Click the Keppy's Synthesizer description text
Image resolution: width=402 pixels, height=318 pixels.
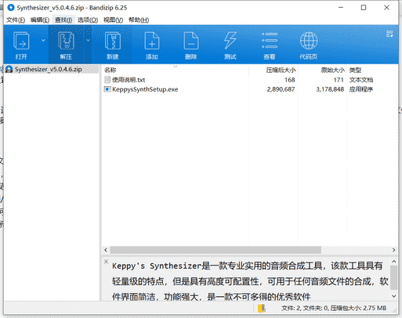tap(250, 281)
